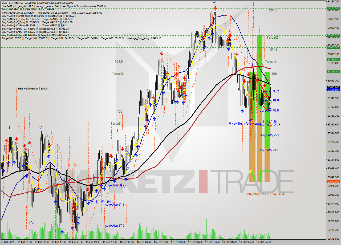Click the current price 63619.000 tag
Image resolution: width=341 pixels, height=245 pixels.
coord(333,87)
